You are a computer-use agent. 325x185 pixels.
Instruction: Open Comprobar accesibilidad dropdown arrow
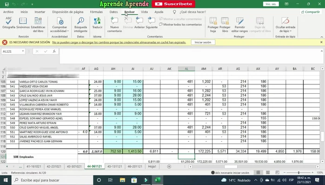point(68,31)
